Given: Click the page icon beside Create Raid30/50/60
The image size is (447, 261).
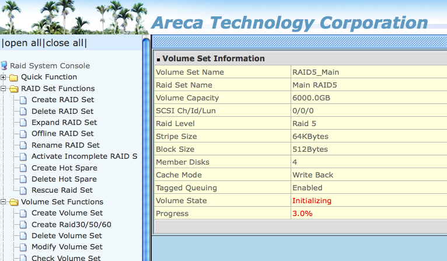Looking at the screenshot, I should [x=23, y=224].
